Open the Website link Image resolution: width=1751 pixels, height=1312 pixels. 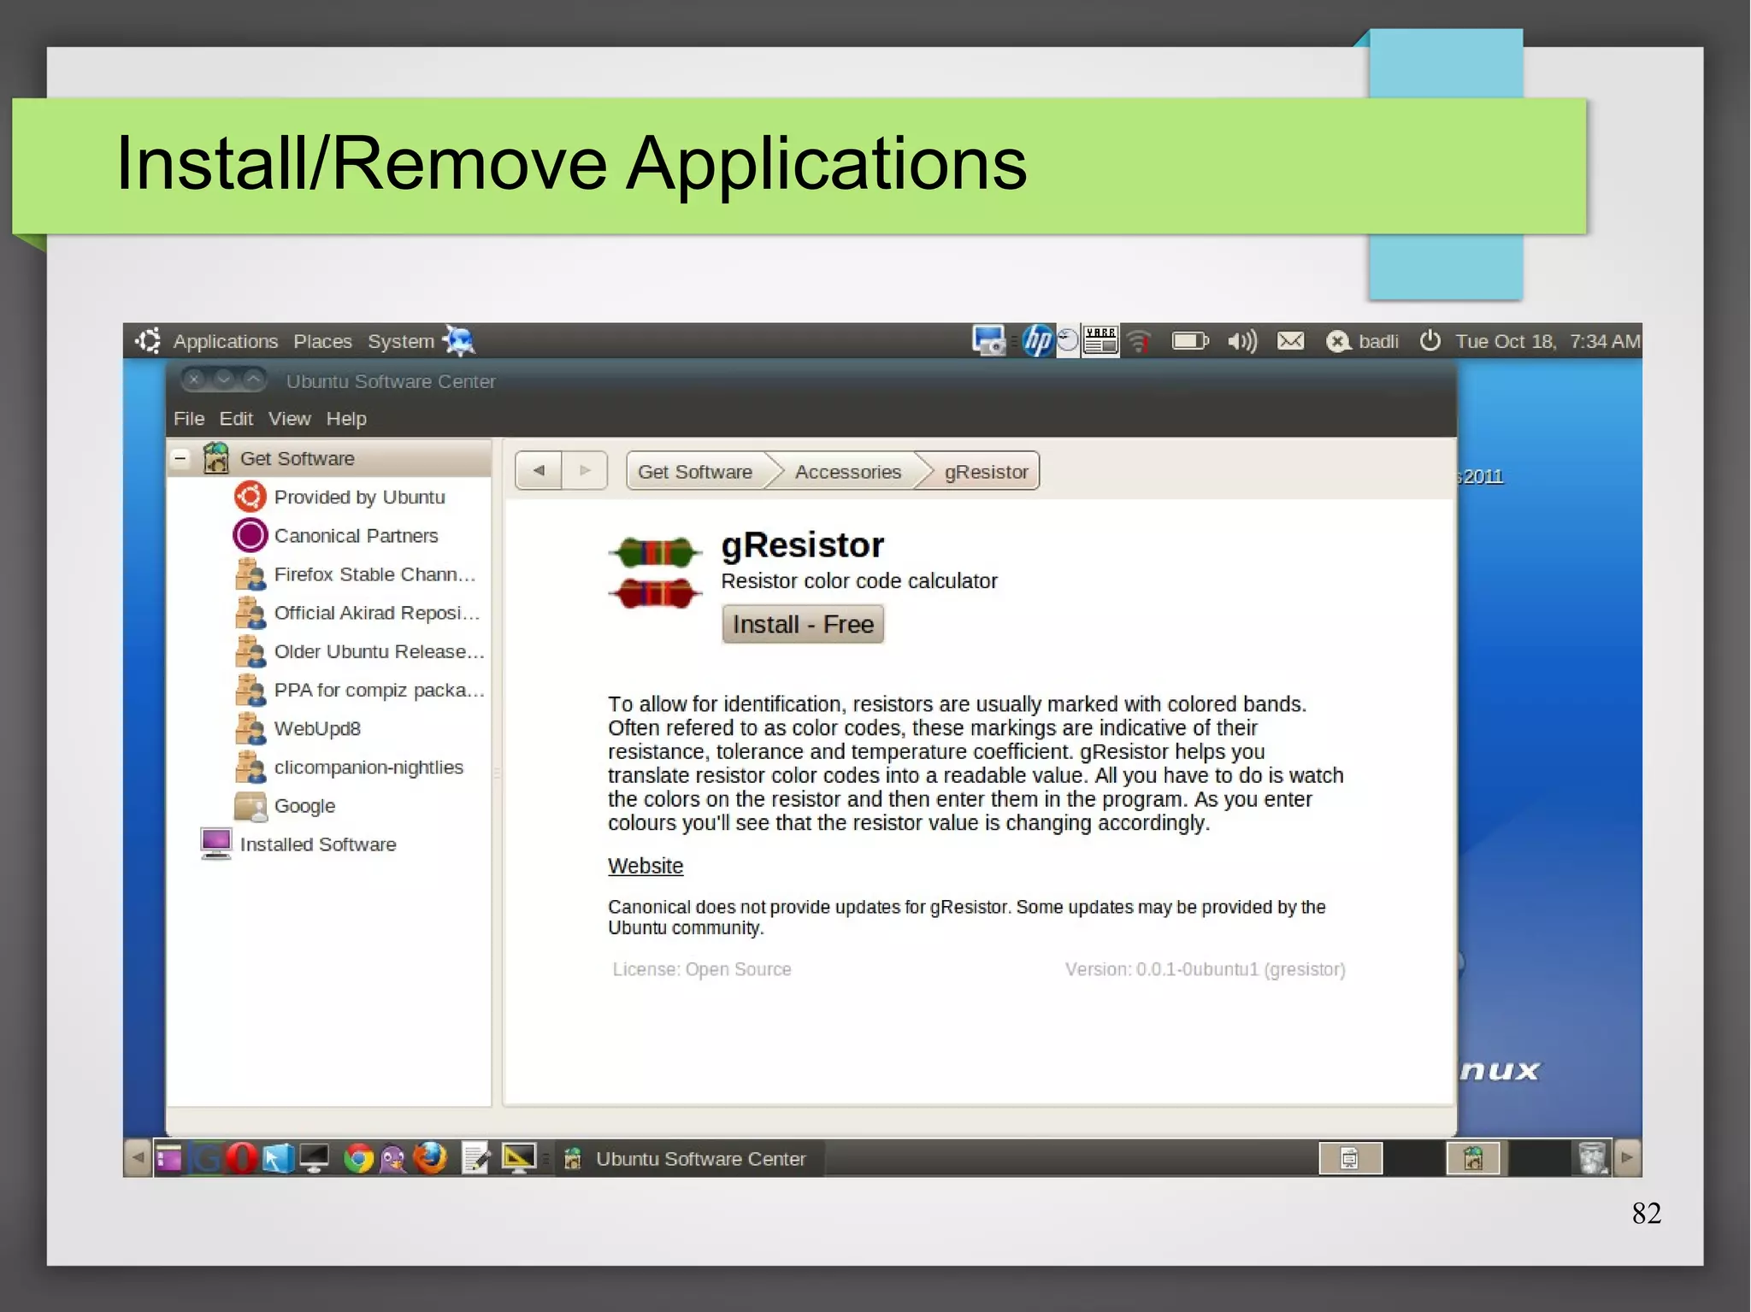point(646,866)
